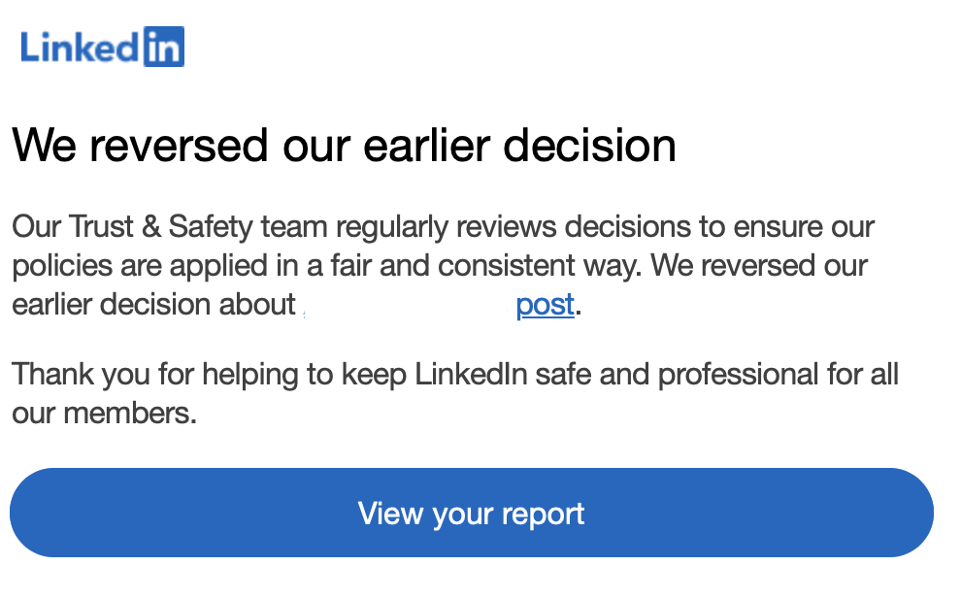
Task: Click the word "report" on blue button
Action: [x=543, y=515]
